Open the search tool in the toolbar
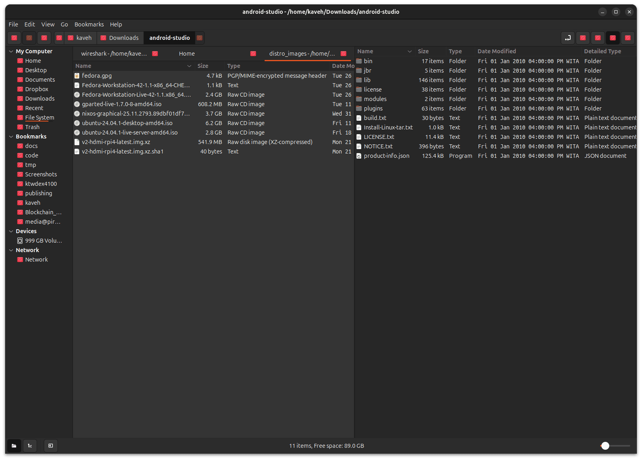642x460 pixels. point(583,38)
